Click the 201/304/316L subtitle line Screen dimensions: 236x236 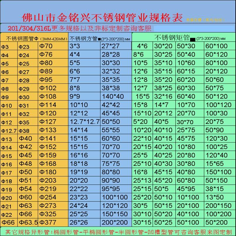click(79, 28)
